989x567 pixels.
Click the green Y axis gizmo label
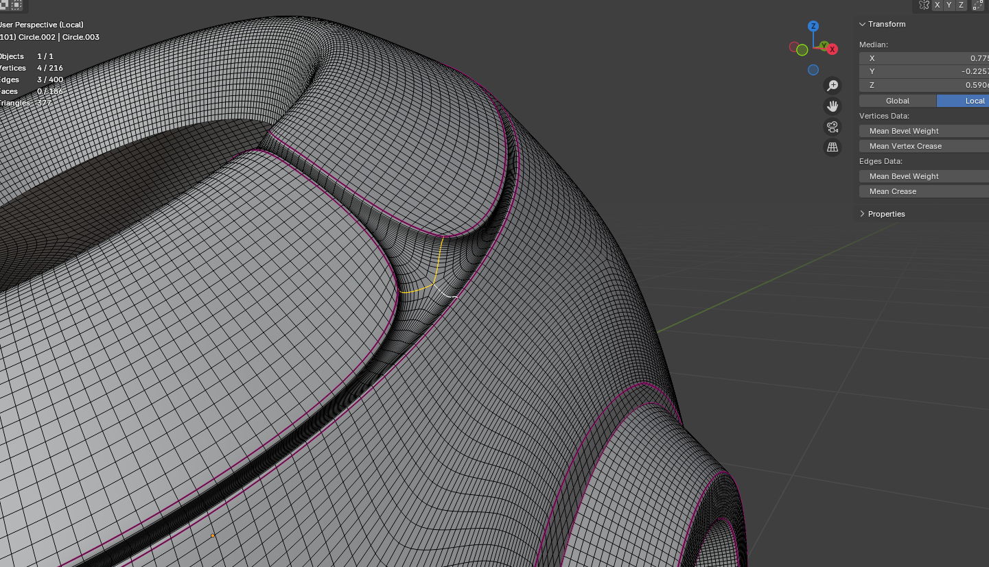tap(823, 46)
